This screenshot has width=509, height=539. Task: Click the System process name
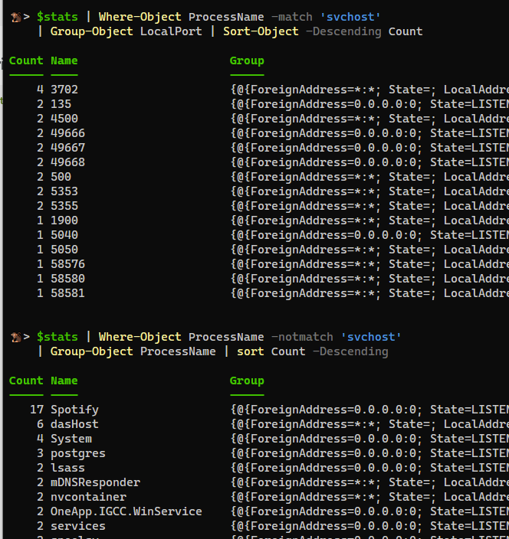(71, 439)
